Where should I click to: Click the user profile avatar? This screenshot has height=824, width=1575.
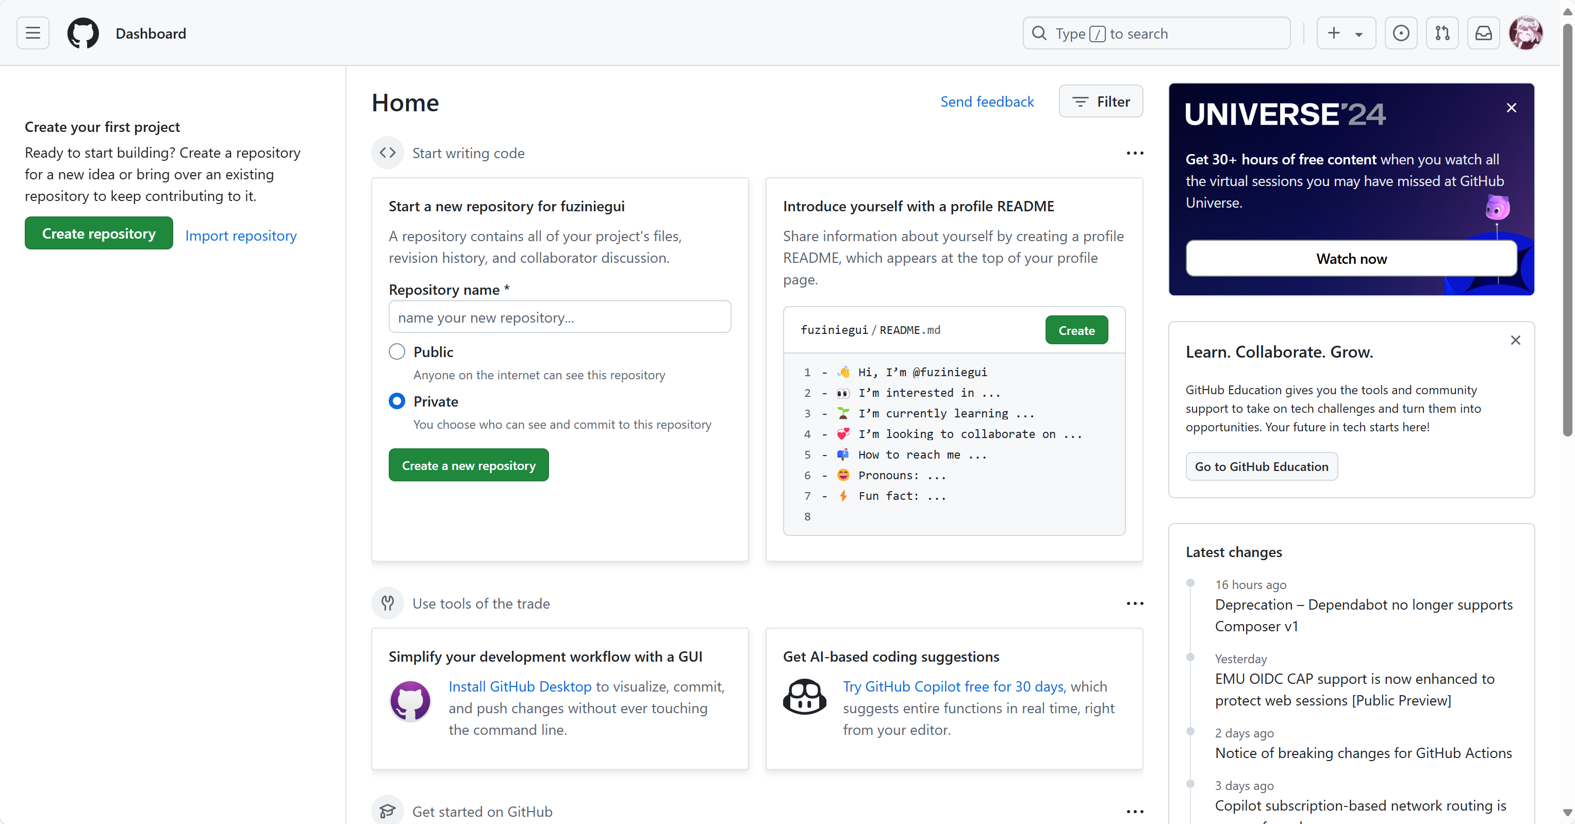pyautogui.click(x=1526, y=33)
